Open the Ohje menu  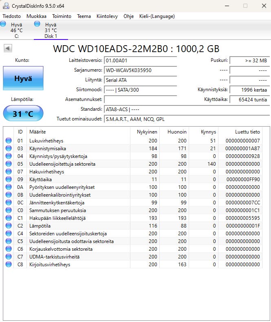pos(128,16)
